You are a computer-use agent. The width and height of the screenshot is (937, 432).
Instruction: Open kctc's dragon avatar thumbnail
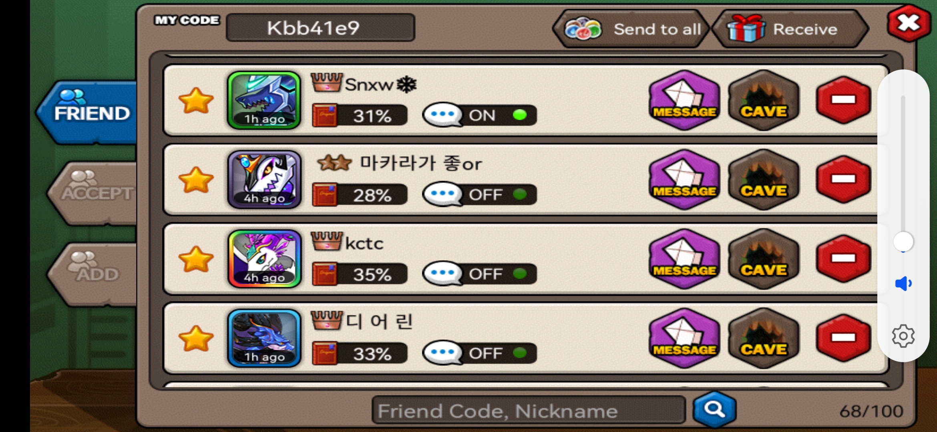264,259
